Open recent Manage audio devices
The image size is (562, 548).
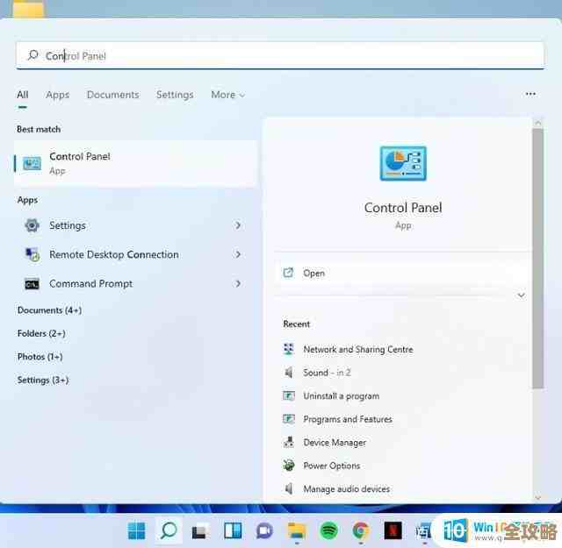click(x=347, y=489)
